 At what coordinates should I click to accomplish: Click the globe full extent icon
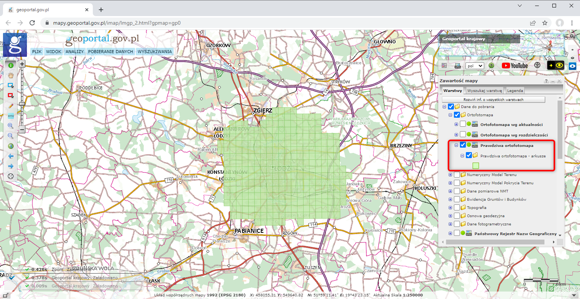(10, 146)
